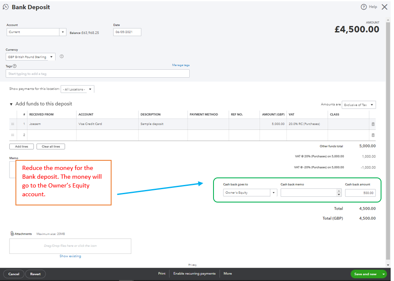Click Print in the bottom bar
Viewport: 394px width, 281px height.
(162, 273)
